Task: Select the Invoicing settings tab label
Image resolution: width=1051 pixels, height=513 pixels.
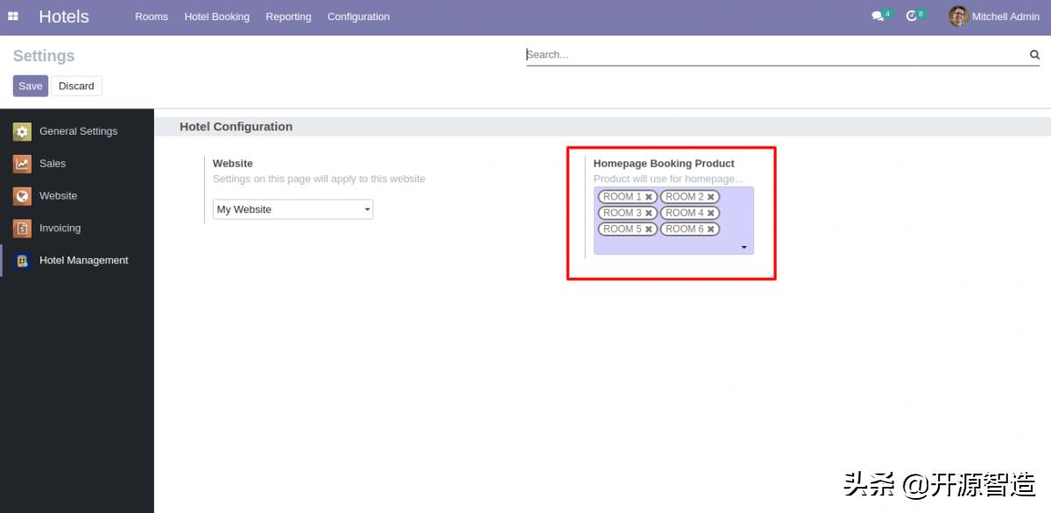Action: coord(60,228)
